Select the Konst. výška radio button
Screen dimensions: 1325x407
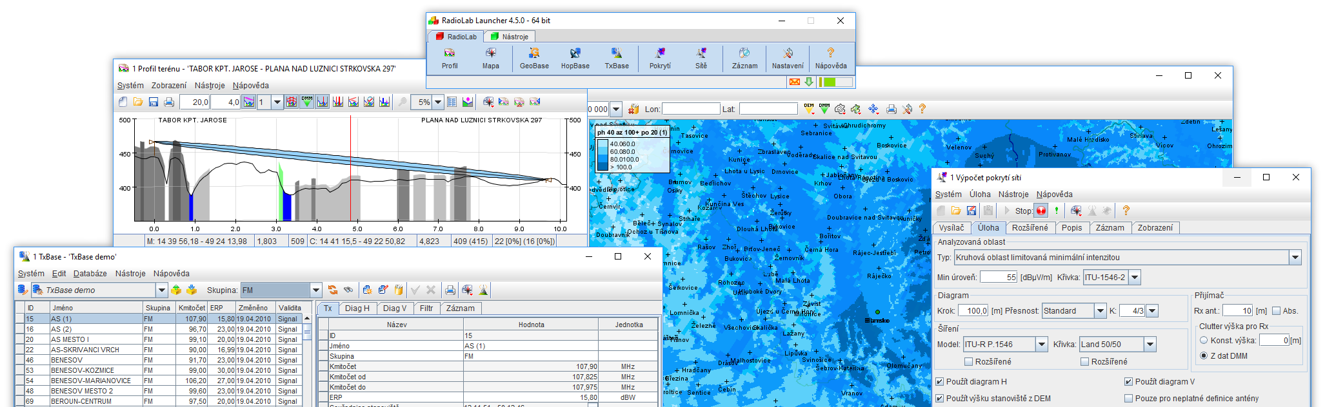point(1204,340)
